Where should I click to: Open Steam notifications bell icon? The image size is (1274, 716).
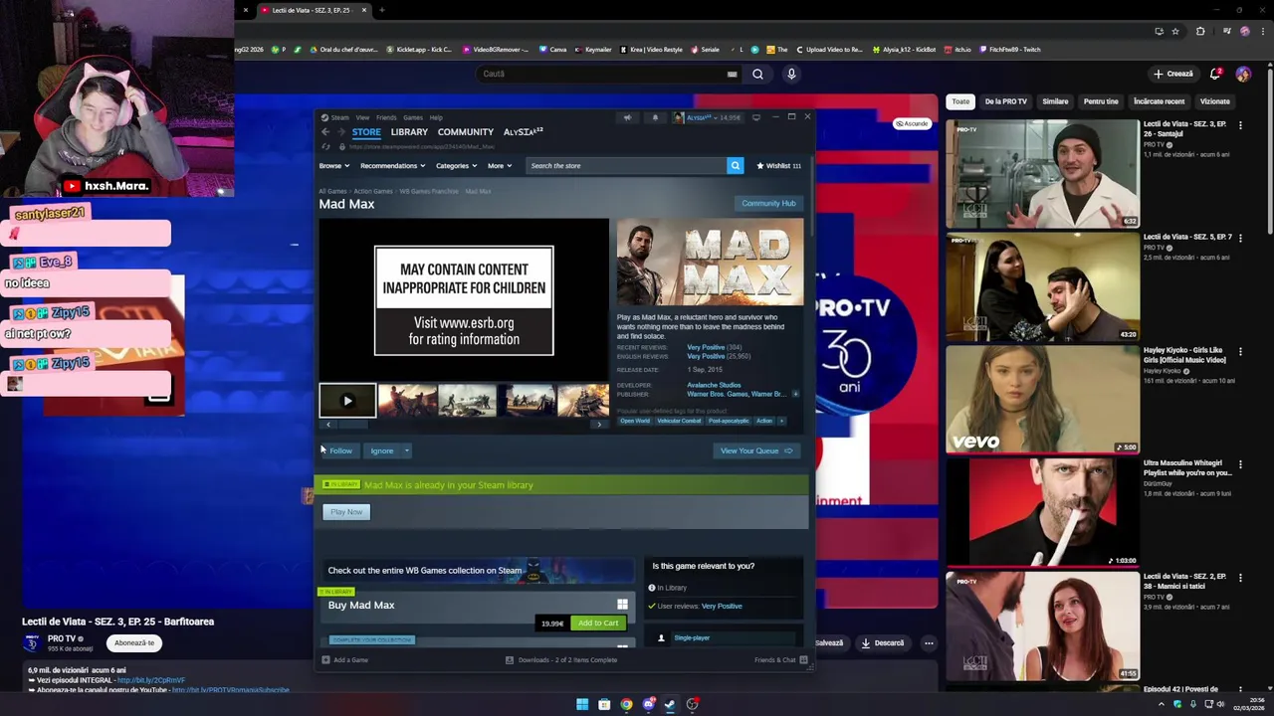pyautogui.click(x=655, y=117)
